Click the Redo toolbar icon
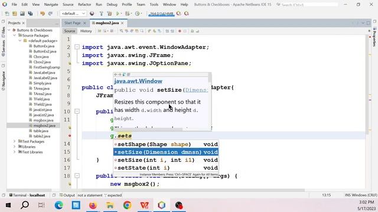Viewport: 378px width, 212px height. (x=50, y=14)
